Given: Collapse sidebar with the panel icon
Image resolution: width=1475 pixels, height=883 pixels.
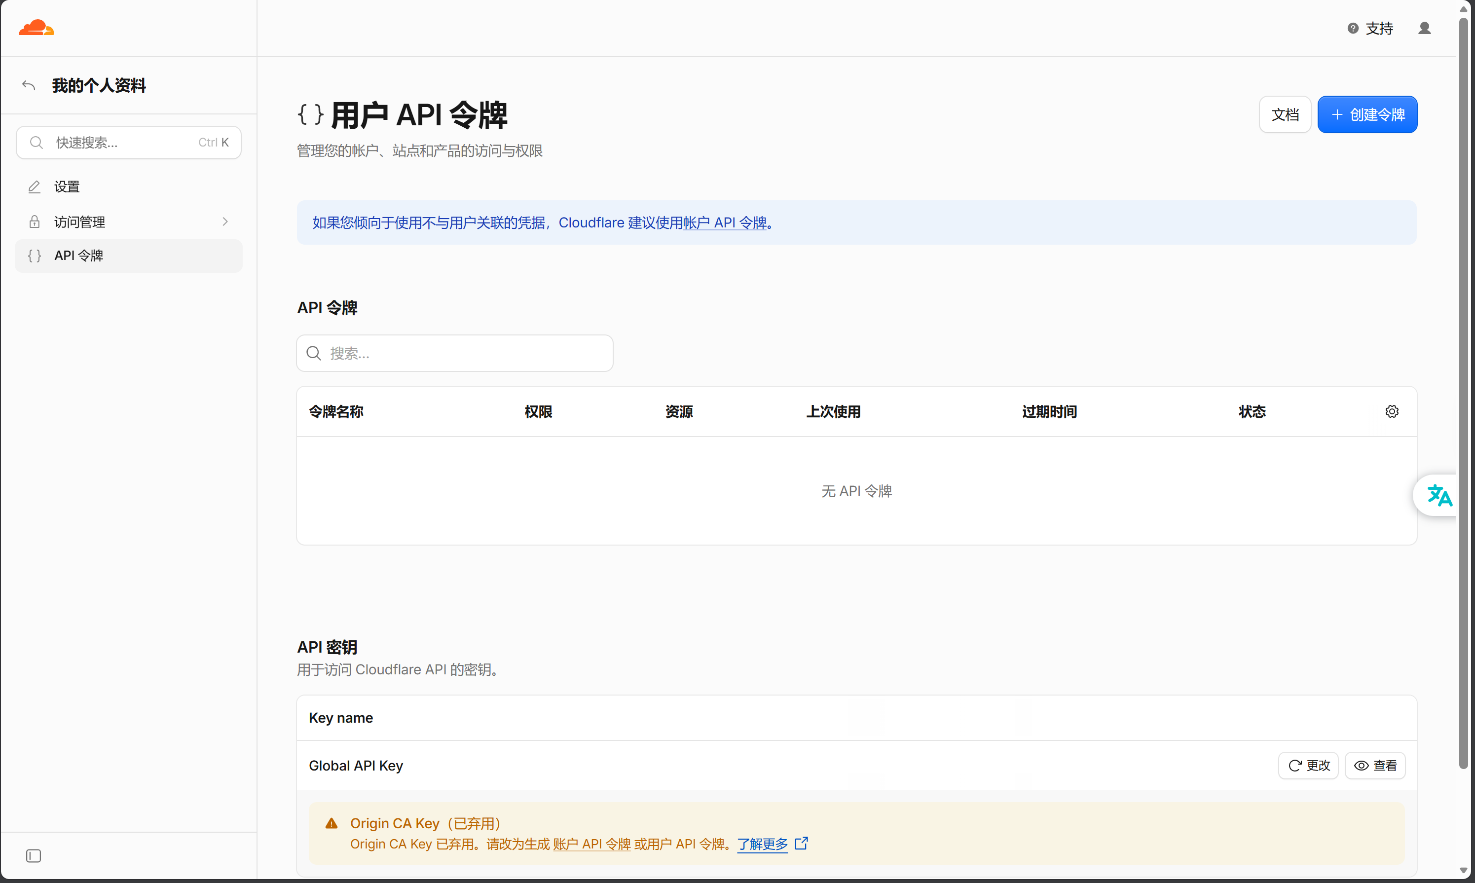Looking at the screenshot, I should click(34, 856).
